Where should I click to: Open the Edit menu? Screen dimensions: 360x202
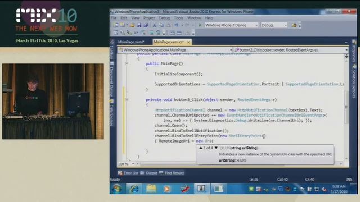coord(124,18)
